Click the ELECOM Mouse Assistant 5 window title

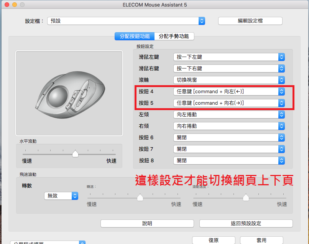pos(155,5)
